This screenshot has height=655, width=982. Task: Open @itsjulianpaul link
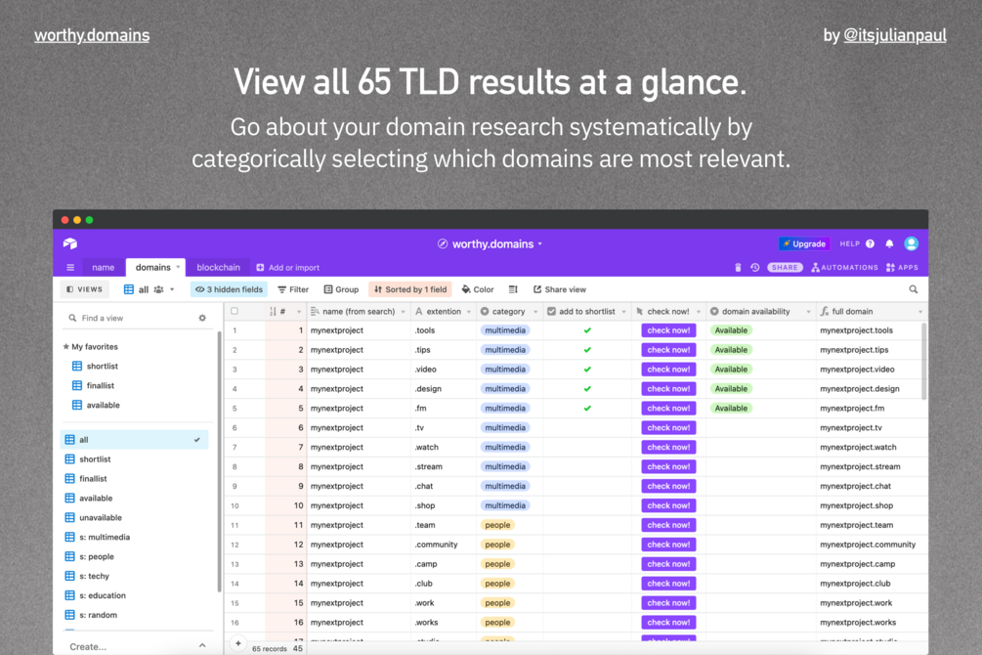click(895, 35)
